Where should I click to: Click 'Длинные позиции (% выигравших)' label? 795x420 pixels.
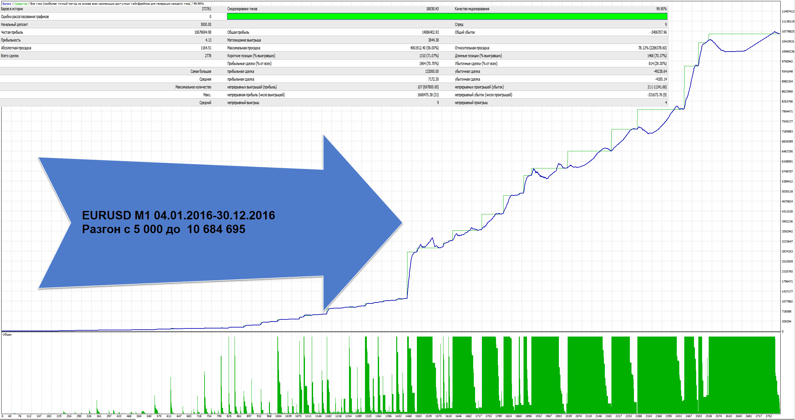pyautogui.click(x=478, y=56)
